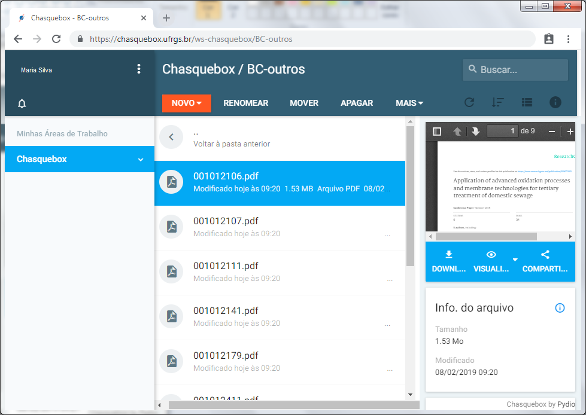Open the notifications bell
This screenshot has height=415, width=586.
[22, 103]
